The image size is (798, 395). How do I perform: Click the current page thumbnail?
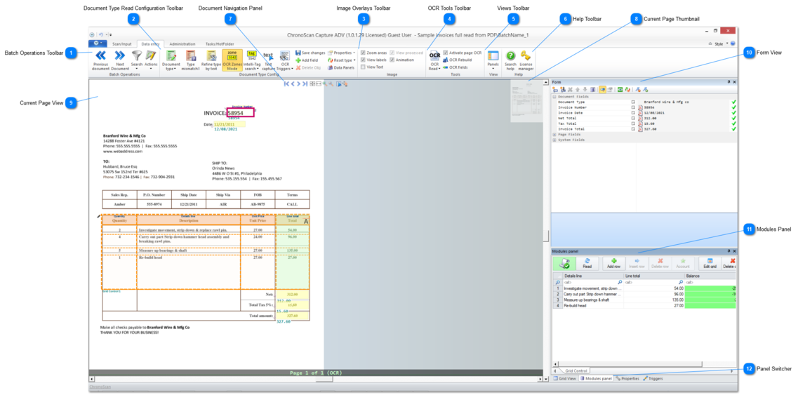click(527, 101)
